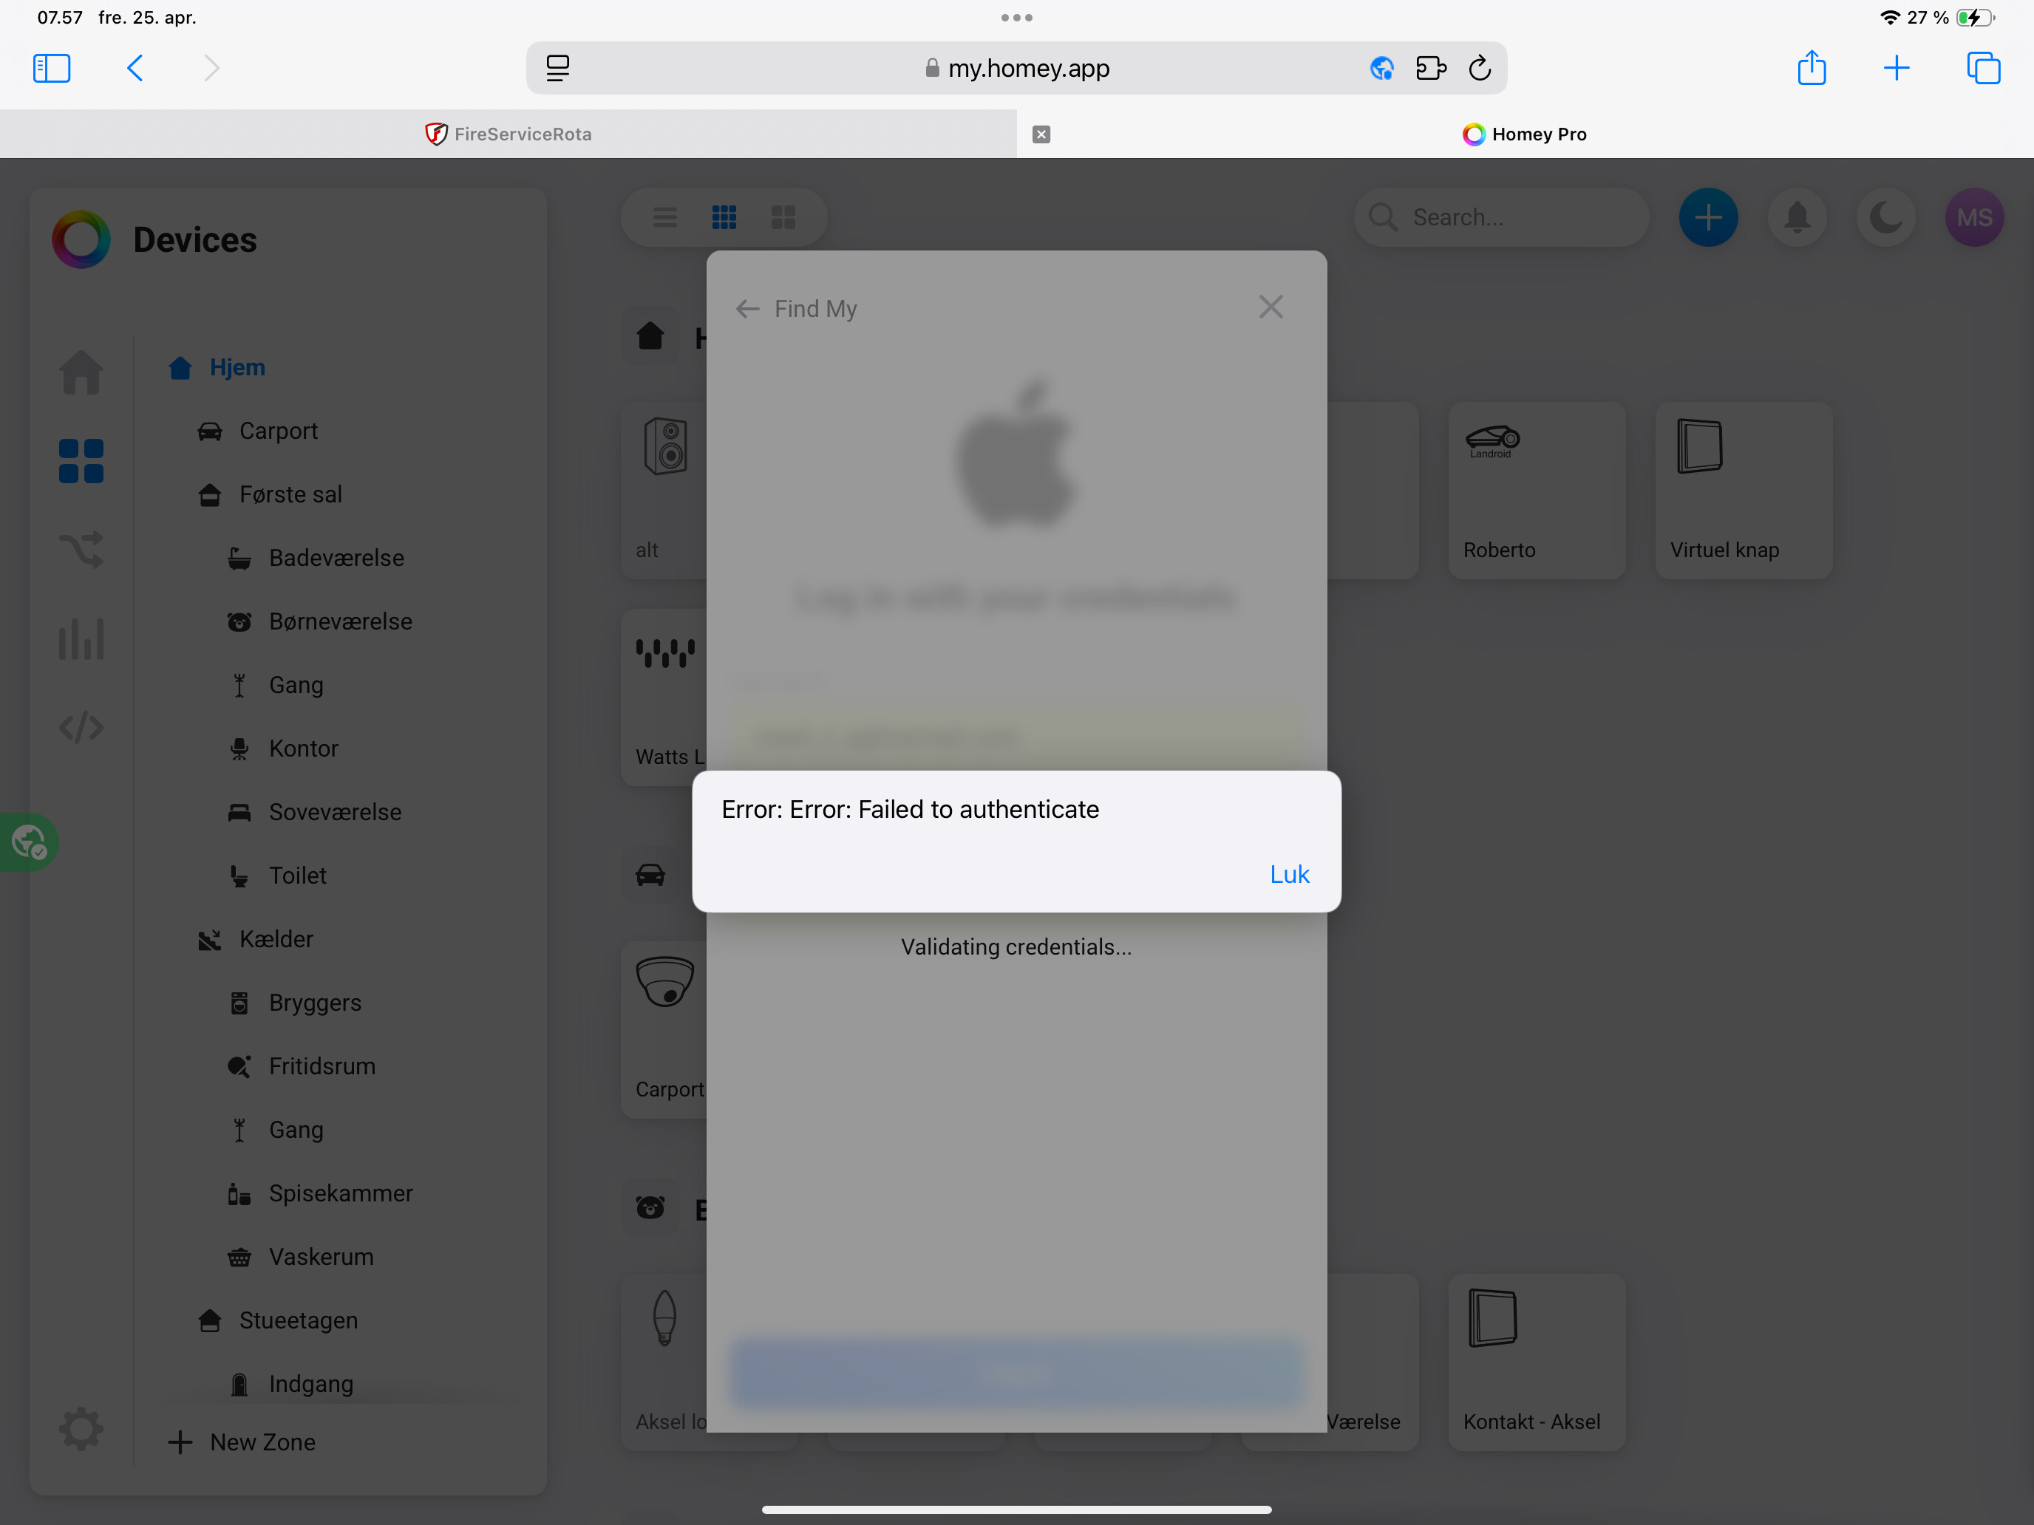This screenshot has height=1525, width=2034.
Task: Open Insights bar chart icon
Action: pos(81,638)
